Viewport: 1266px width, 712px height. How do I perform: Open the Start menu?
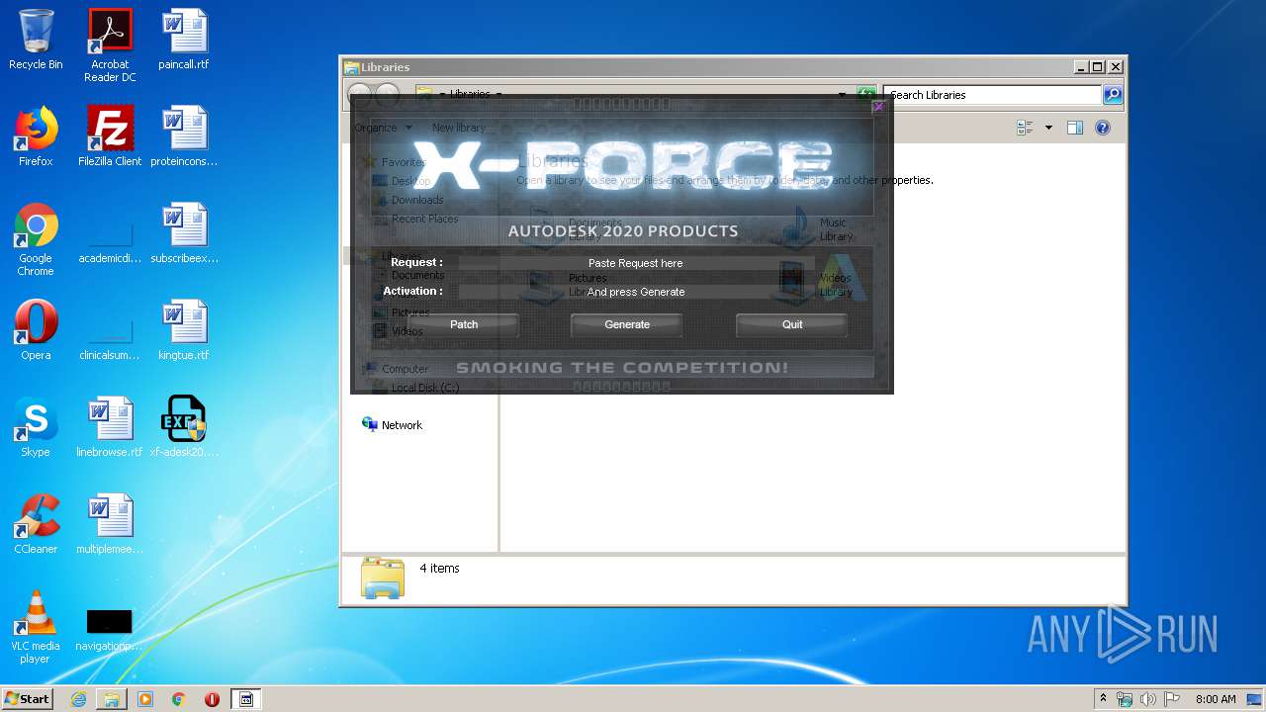28,699
